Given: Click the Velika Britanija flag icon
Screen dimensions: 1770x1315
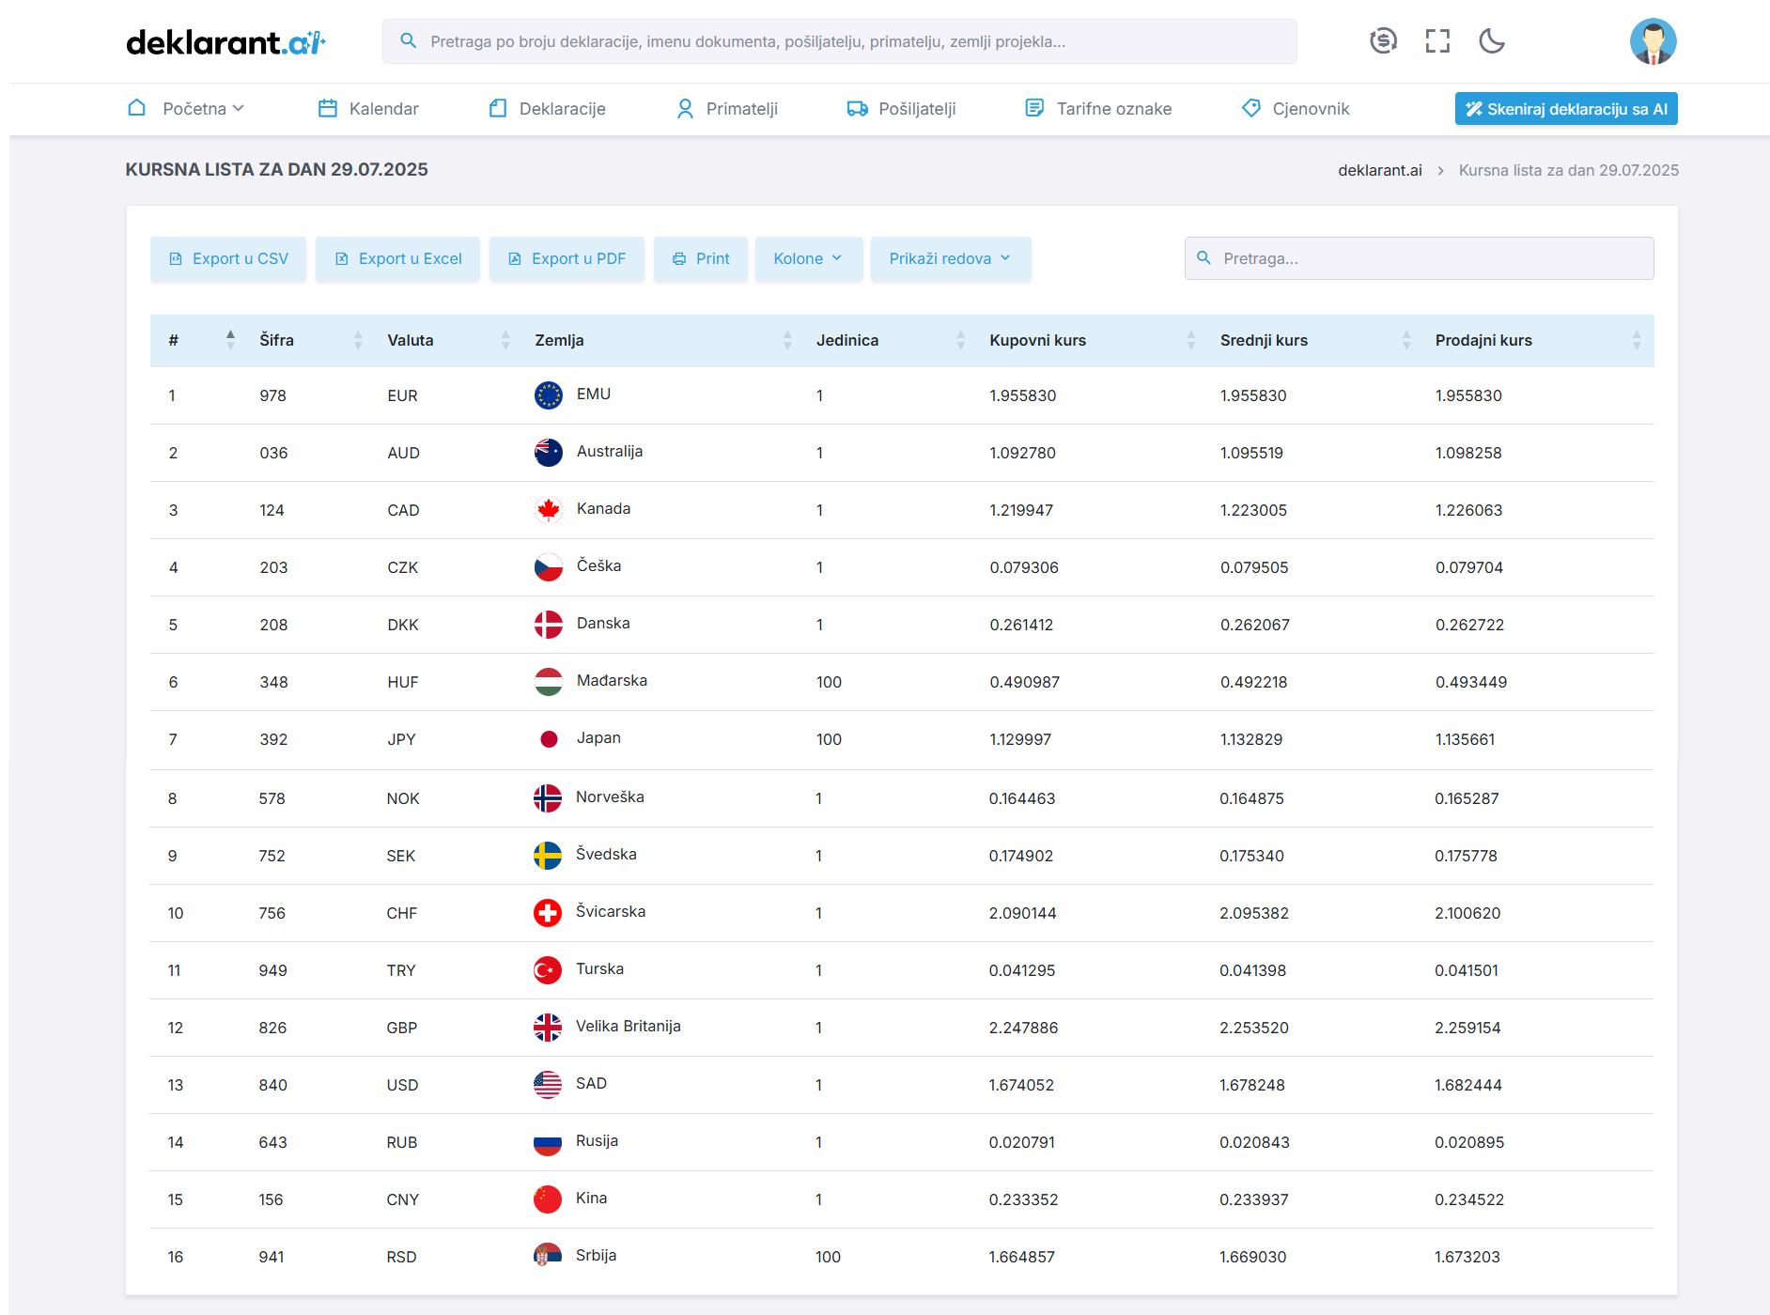Looking at the screenshot, I should point(548,1028).
